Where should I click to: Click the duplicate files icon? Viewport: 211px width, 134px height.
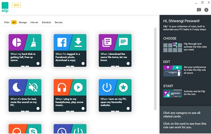coord(107,42)
